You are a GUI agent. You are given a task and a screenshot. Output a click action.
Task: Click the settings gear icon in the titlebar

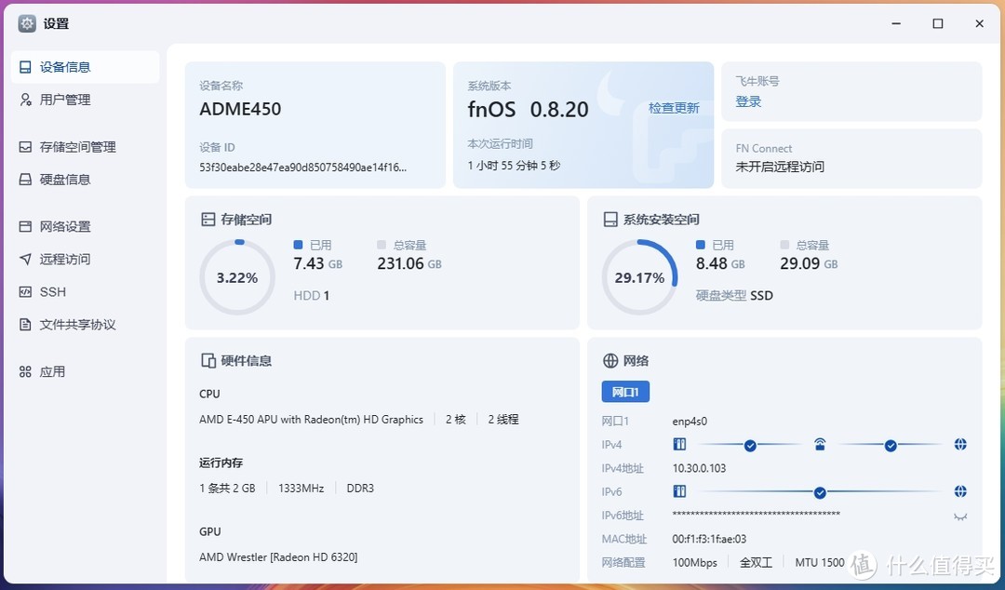pyautogui.click(x=25, y=23)
